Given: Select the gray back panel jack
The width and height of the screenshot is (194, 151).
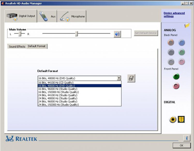Looking at the screenshot, I should coord(171,62).
